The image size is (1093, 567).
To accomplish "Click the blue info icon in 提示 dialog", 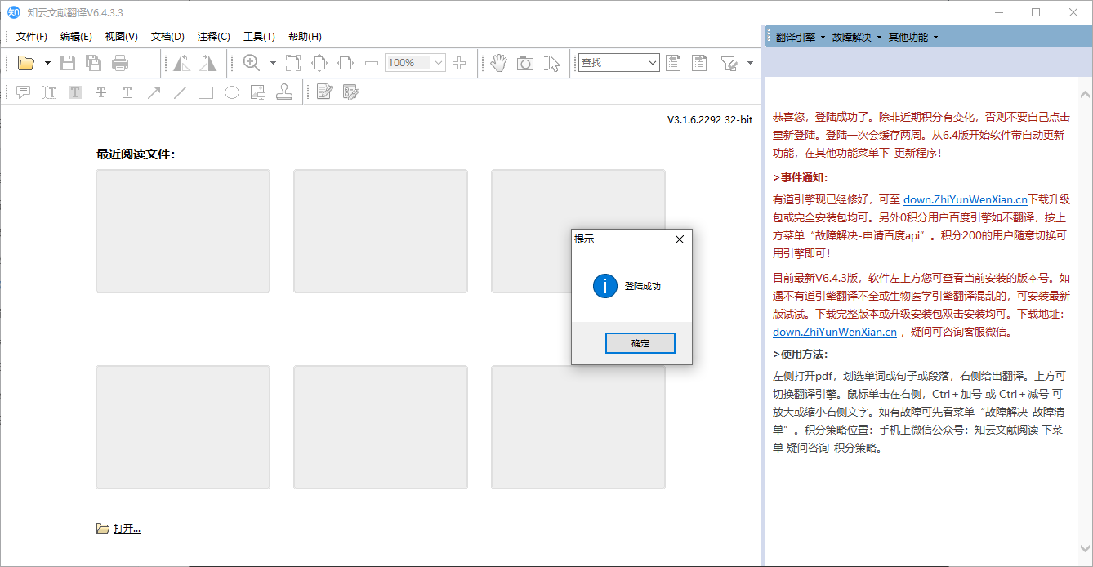I will tap(604, 286).
